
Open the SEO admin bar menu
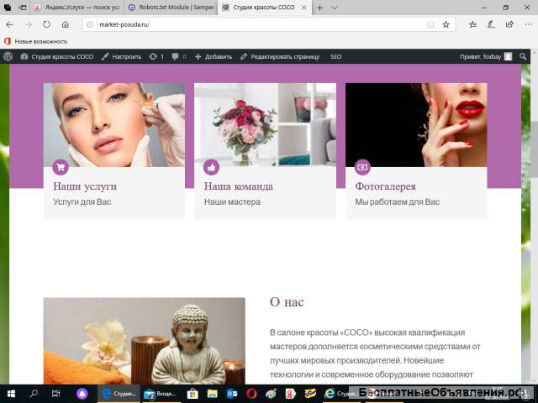(335, 56)
